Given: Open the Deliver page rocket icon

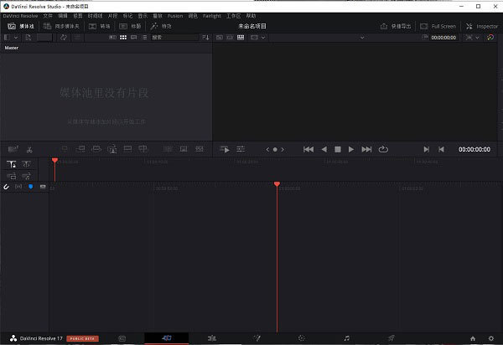Looking at the screenshot, I should point(392,337).
